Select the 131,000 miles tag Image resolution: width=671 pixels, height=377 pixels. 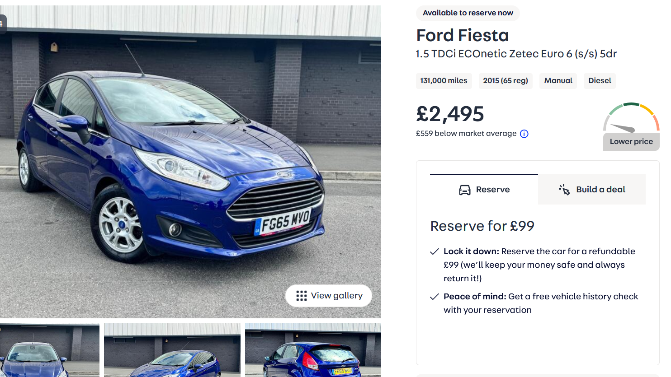(444, 81)
